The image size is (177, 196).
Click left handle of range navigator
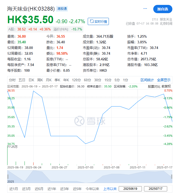point(8,177)
